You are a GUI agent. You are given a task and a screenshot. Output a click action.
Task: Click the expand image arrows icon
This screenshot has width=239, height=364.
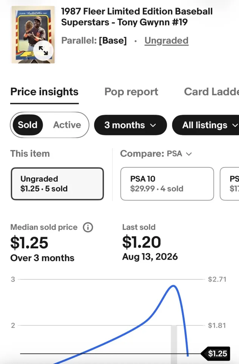coord(43,50)
